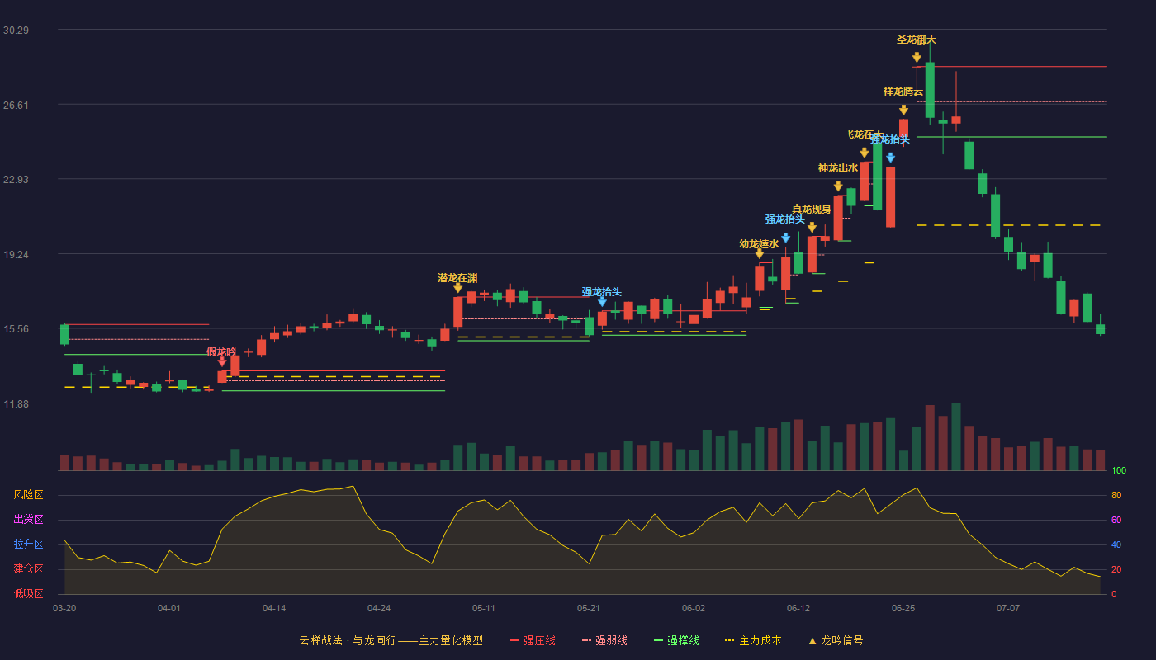Image resolution: width=1156 pixels, height=660 pixels.
Task: Click the 04-24 date label
Action: coord(379,608)
